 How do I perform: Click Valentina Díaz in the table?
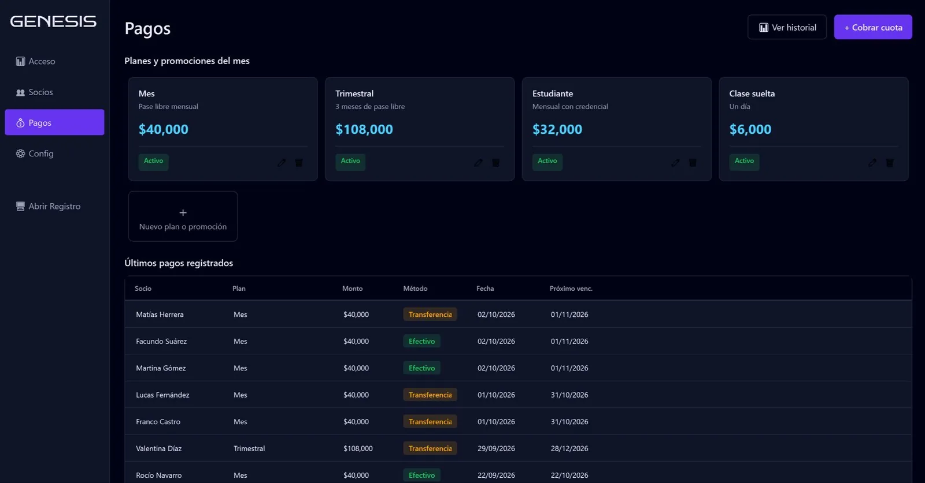point(158,448)
